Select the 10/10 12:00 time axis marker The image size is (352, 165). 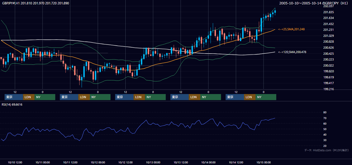pos(15,162)
